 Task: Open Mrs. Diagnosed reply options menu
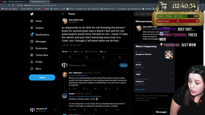pyautogui.click(x=127, y=73)
